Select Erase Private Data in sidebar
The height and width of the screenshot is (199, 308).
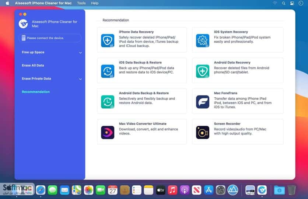(x=36, y=78)
